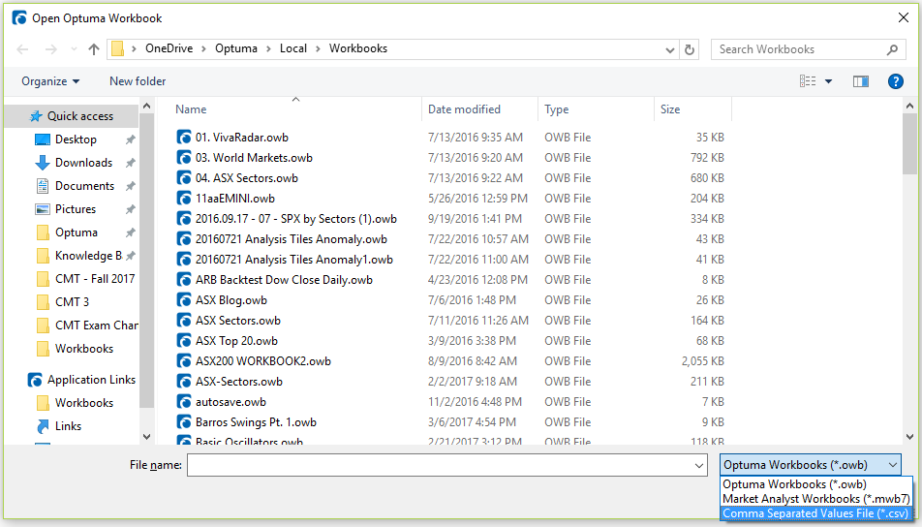
Task: Collapse the file type combo box
Action: [x=893, y=465]
